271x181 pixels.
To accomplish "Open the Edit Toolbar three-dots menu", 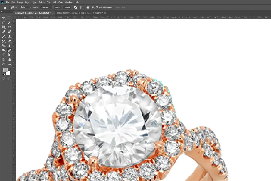I will (x=10, y=64).
